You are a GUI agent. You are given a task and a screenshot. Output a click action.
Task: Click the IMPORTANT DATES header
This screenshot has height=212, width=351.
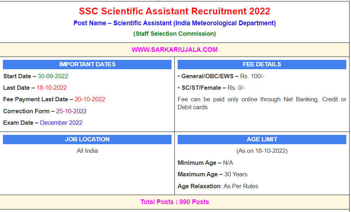coord(87,65)
